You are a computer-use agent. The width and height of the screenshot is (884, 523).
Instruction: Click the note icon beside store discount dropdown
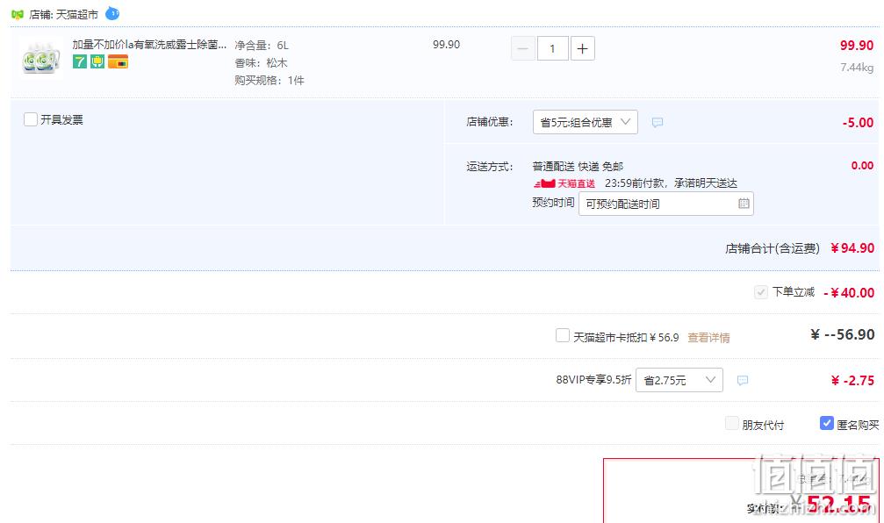click(658, 122)
